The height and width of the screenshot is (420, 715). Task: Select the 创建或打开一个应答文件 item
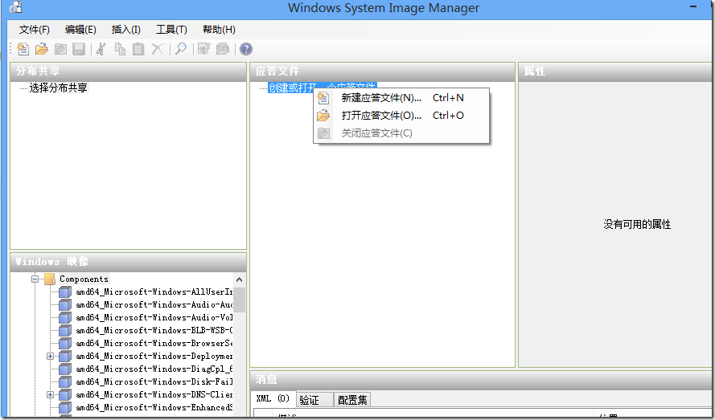coord(322,87)
